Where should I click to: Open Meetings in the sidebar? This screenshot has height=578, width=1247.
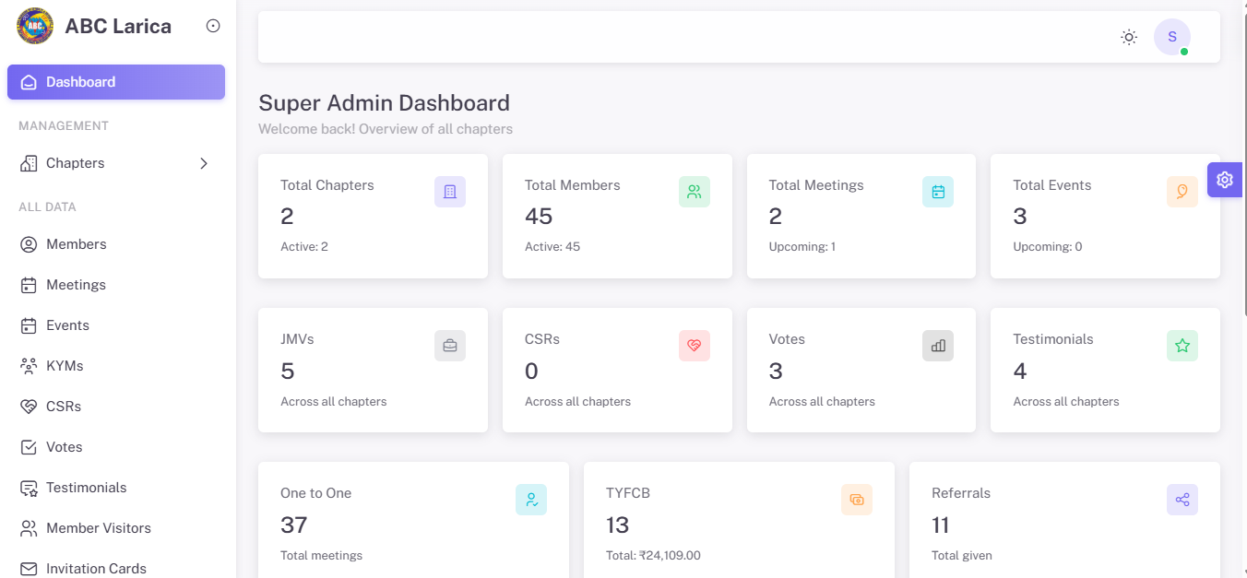[116, 285]
